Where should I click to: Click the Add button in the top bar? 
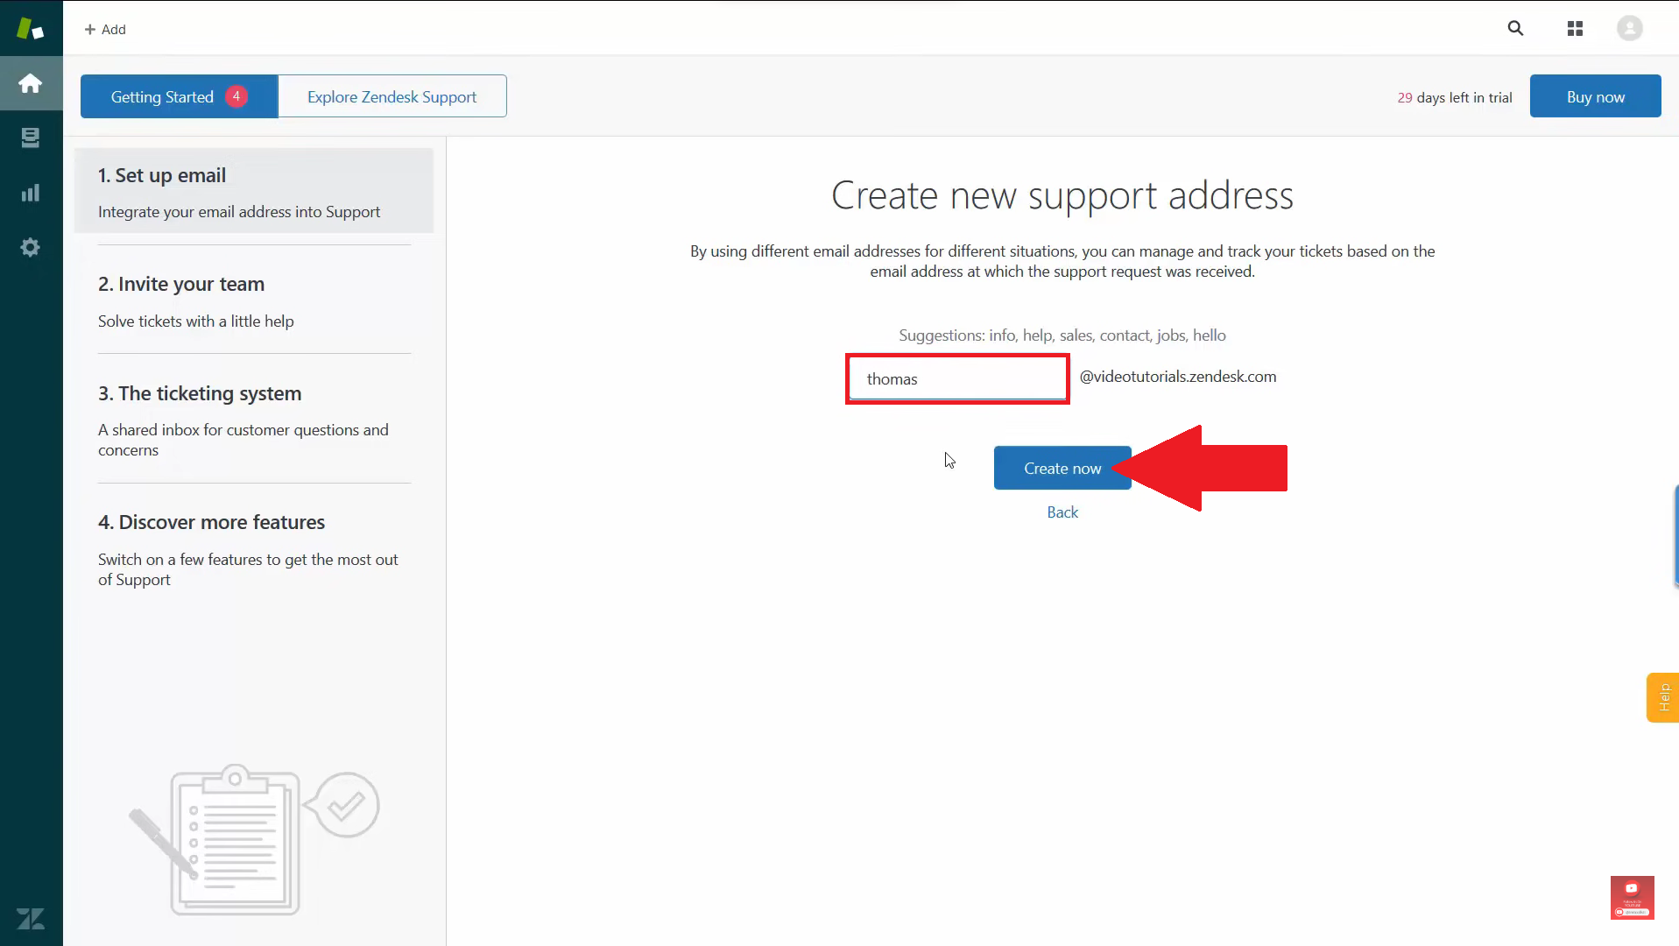[x=105, y=29]
